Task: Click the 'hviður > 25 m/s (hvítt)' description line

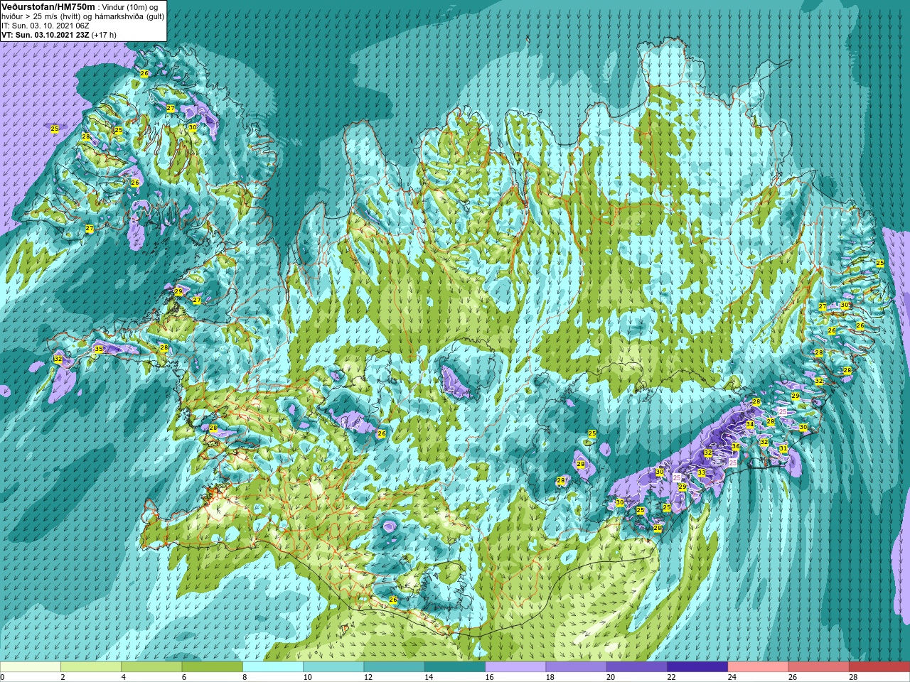Action: tap(83, 16)
